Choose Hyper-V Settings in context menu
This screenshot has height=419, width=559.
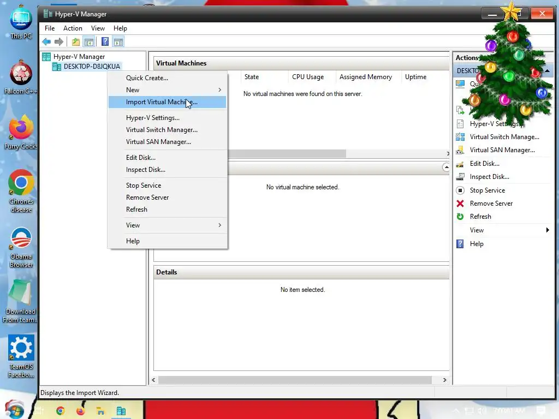167,118
